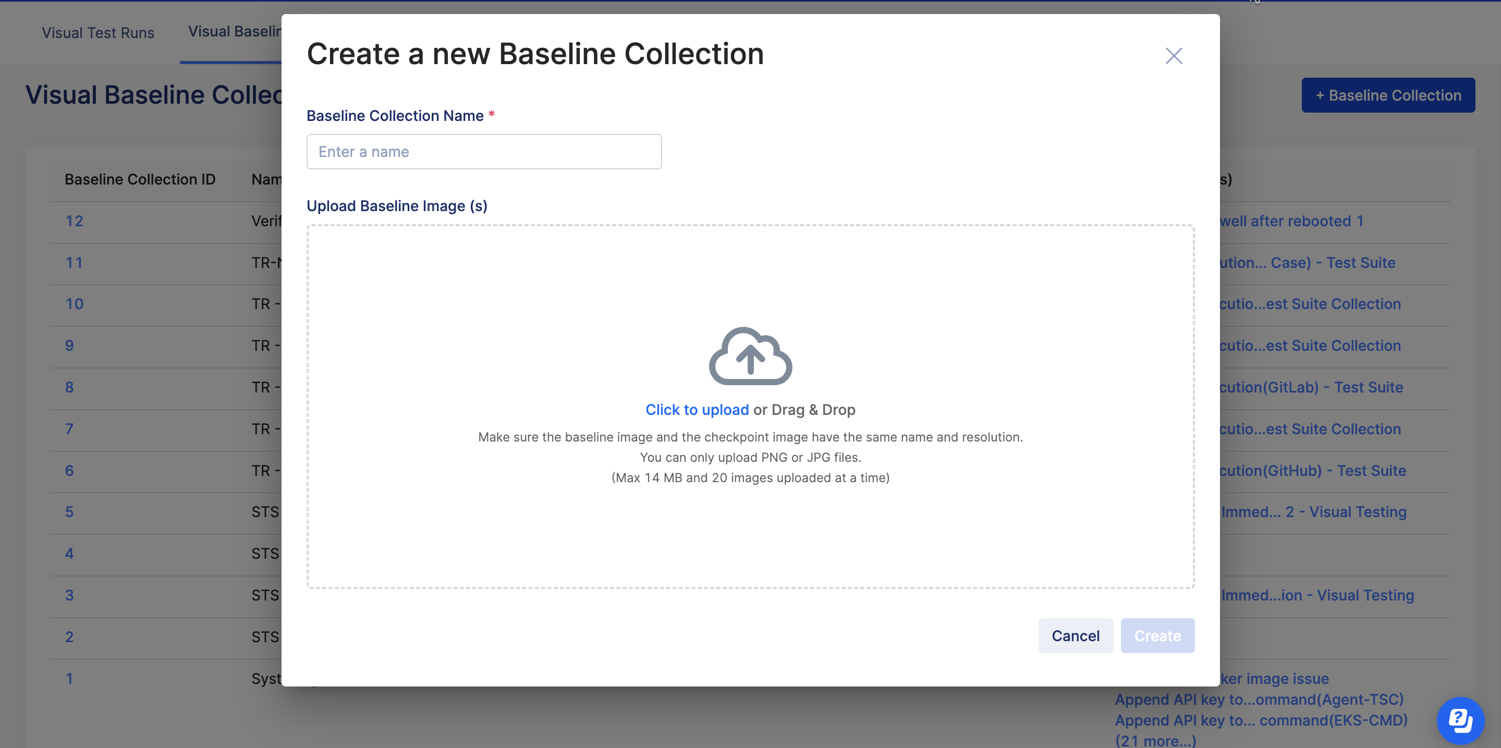Viewport: 1501px width, 748px height.
Task: Click the 'Click to upload' link
Action: (x=697, y=410)
